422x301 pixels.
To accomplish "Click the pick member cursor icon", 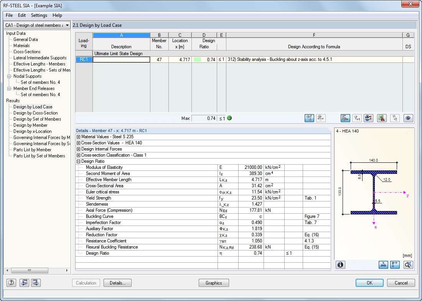I will (x=395, y=118).
